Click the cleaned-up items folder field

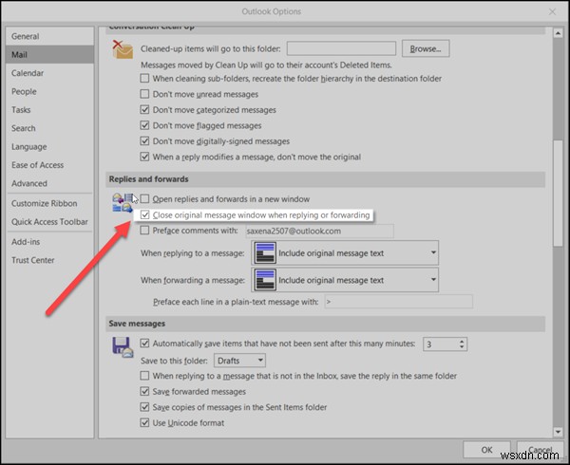341,48
